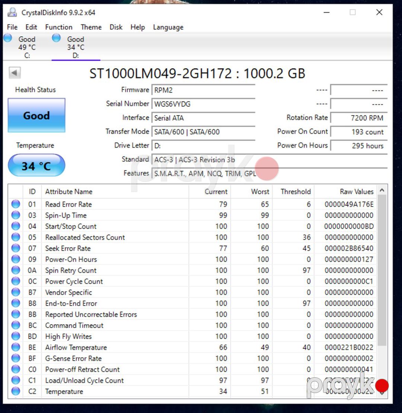Viewport: 402px width, 413px height.
Task: Click the scroll up arrow of attribute list
Action: point(382,190)
